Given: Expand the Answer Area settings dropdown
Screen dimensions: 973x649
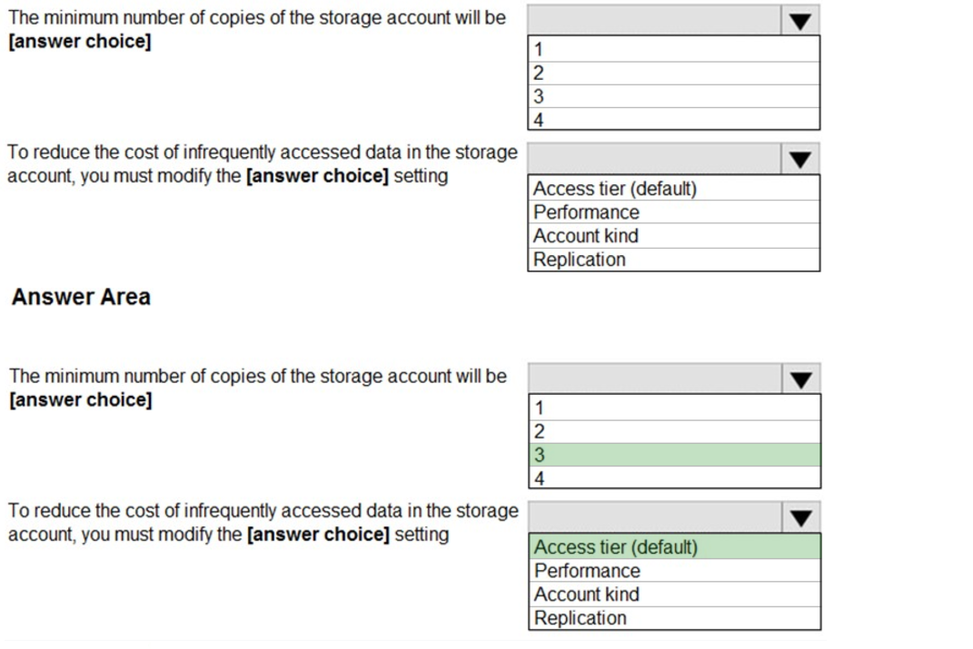Looking at the screenshot, I should click(801, 517).
